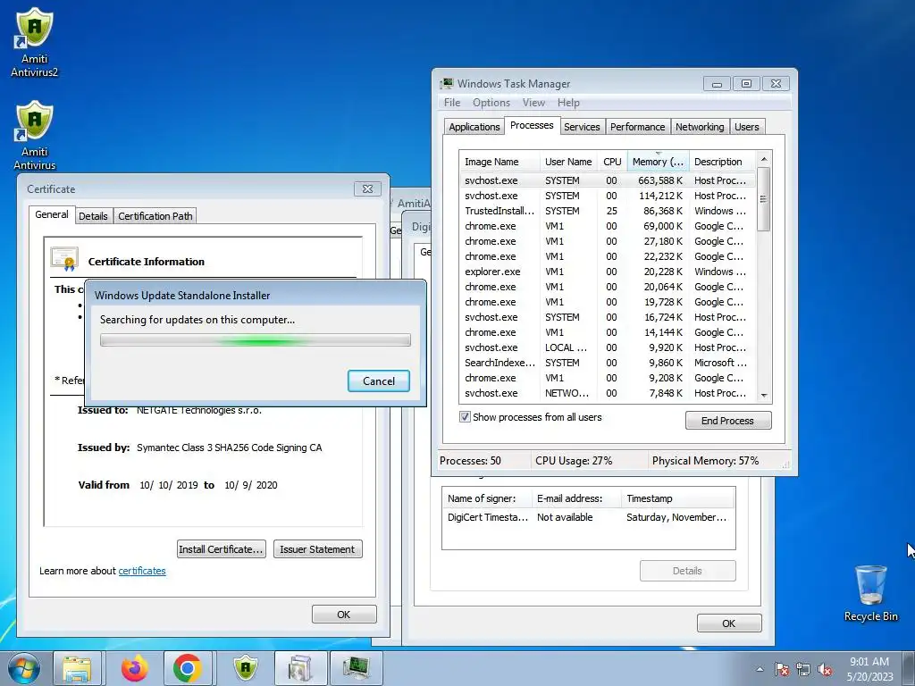This screenshot has height=686, width=915.
Task: Click the process list scrollbar thumb
Action: (x=764, y=199)
